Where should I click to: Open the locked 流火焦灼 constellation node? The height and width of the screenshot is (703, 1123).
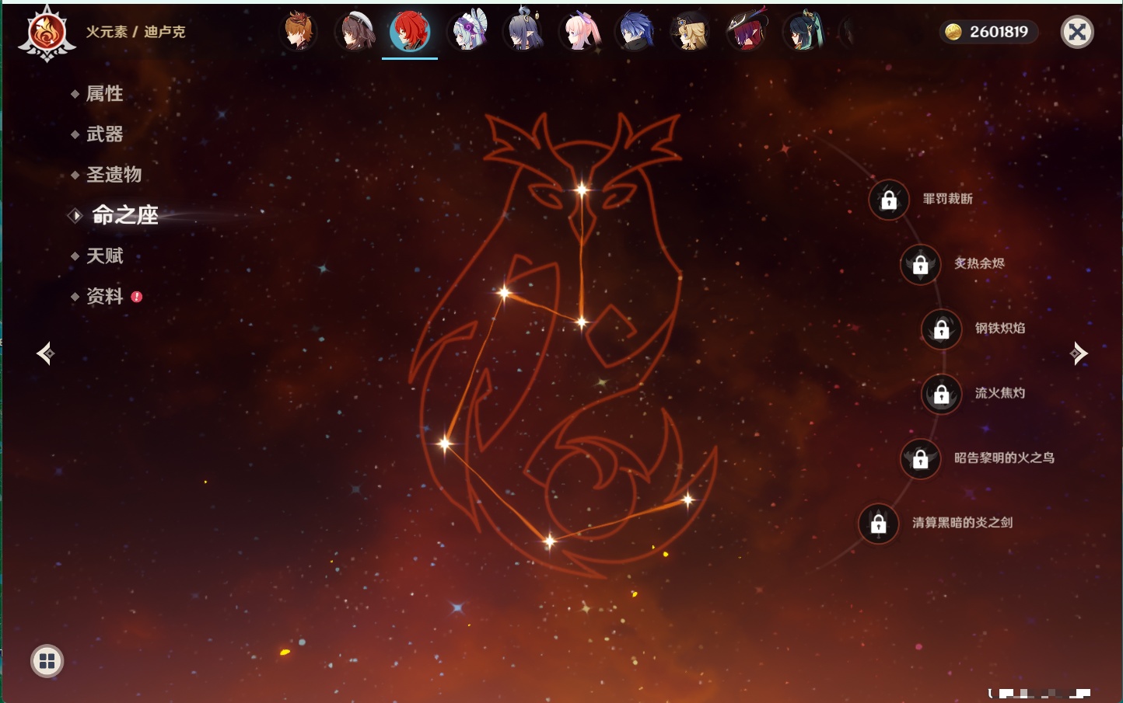click(942, 394)
